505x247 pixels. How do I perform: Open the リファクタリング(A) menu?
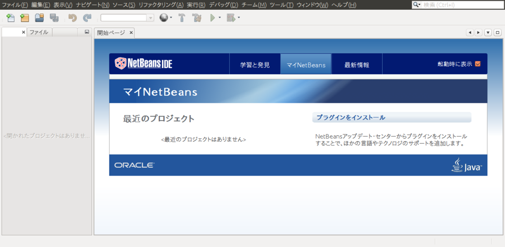pyautogui.click(x=161, y=5)
